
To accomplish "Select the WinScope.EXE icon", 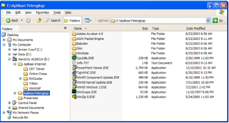I will point(74,92).
